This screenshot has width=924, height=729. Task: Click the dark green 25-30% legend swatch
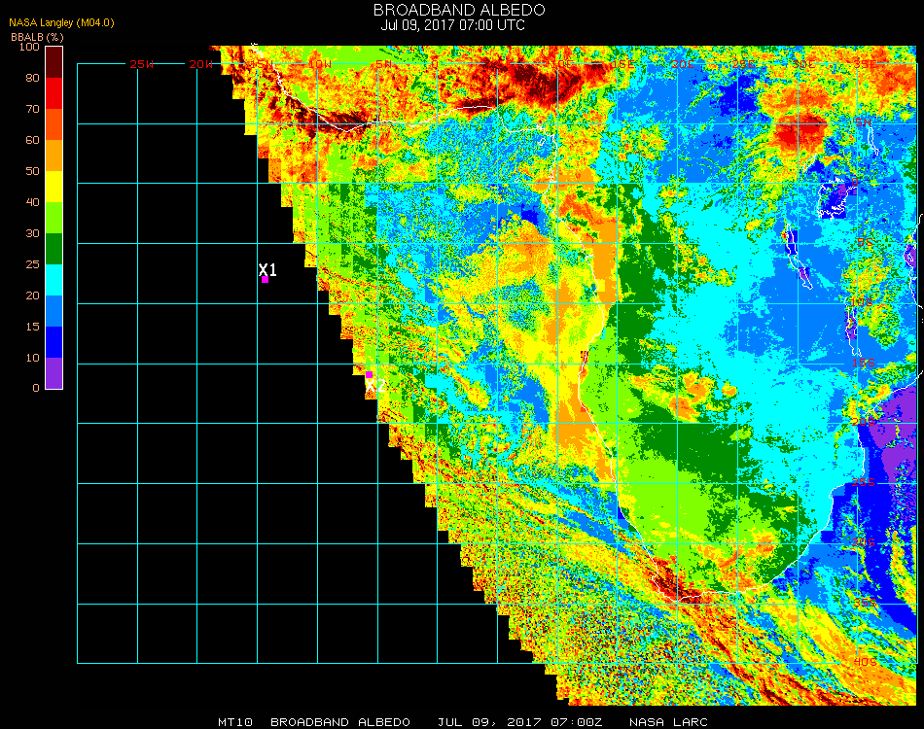pyautogui.click(x=54, y=249)
